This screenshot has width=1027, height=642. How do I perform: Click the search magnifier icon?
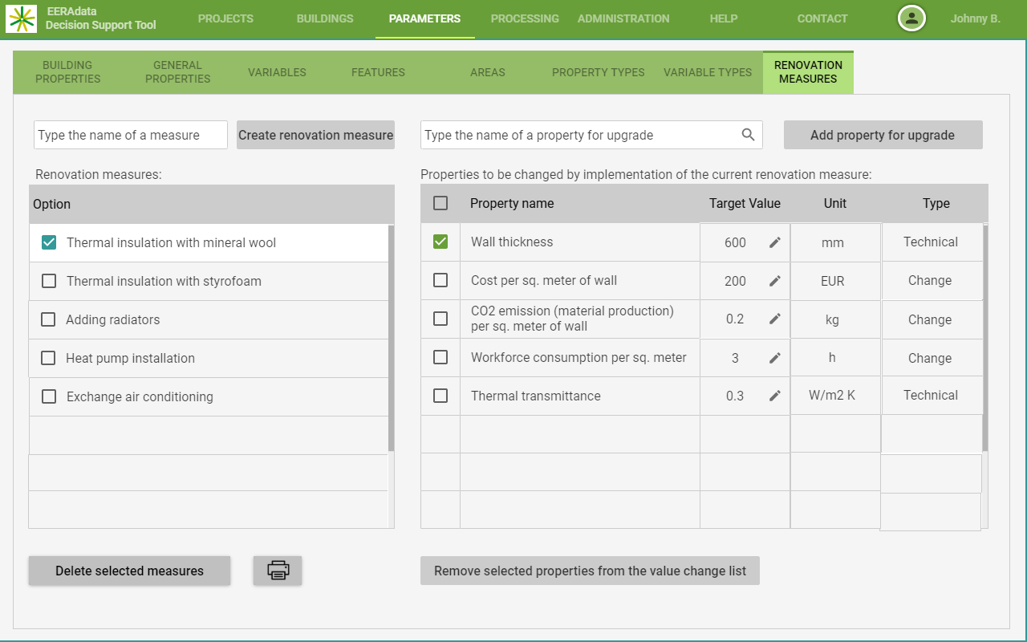point(748,135)
